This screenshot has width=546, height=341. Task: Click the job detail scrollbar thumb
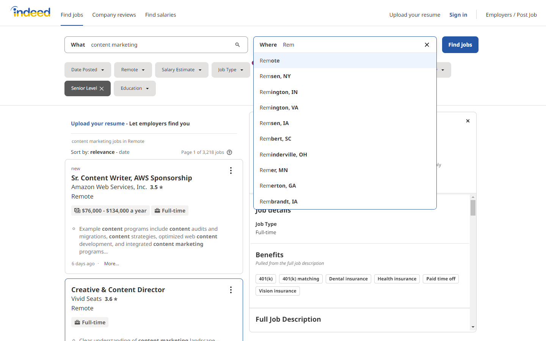coord(473,208)
